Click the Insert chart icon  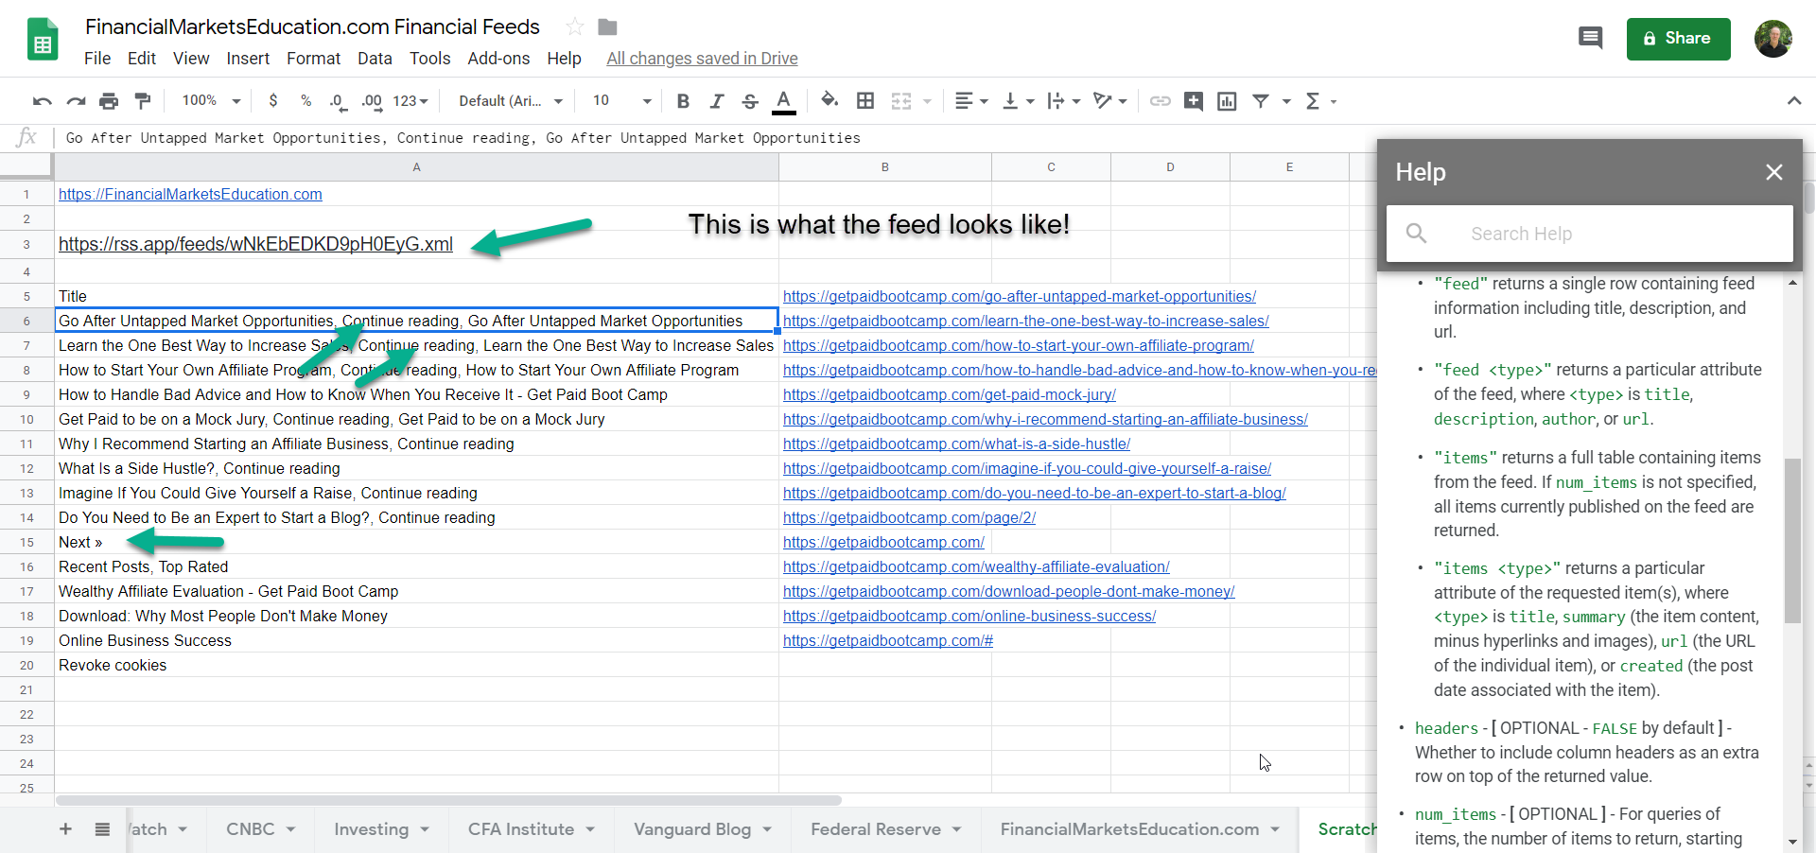tap(1227, 101)
